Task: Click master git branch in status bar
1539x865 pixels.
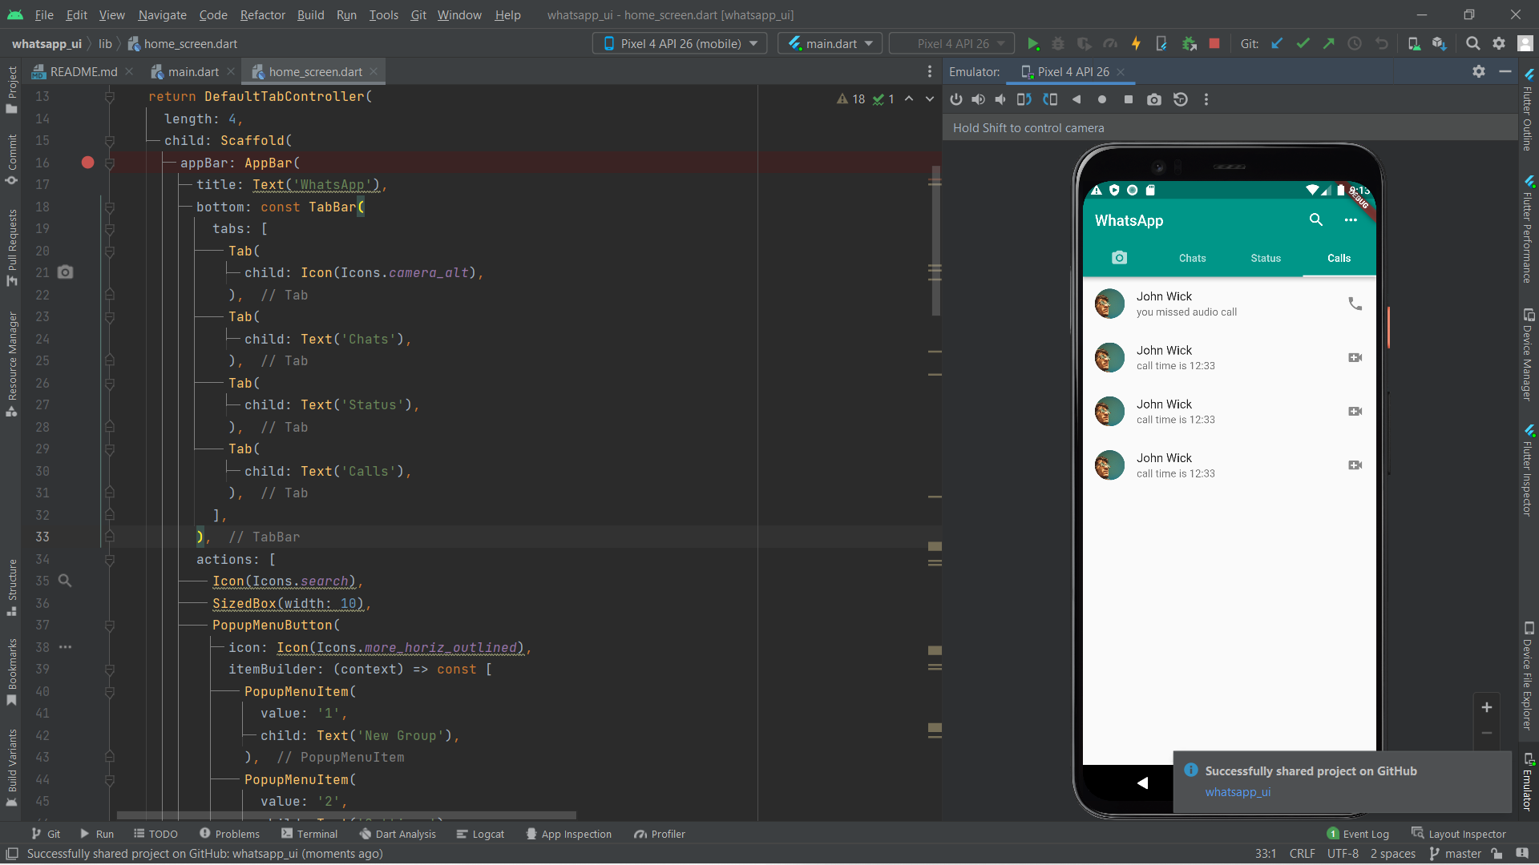Action: click(1455, 854)
